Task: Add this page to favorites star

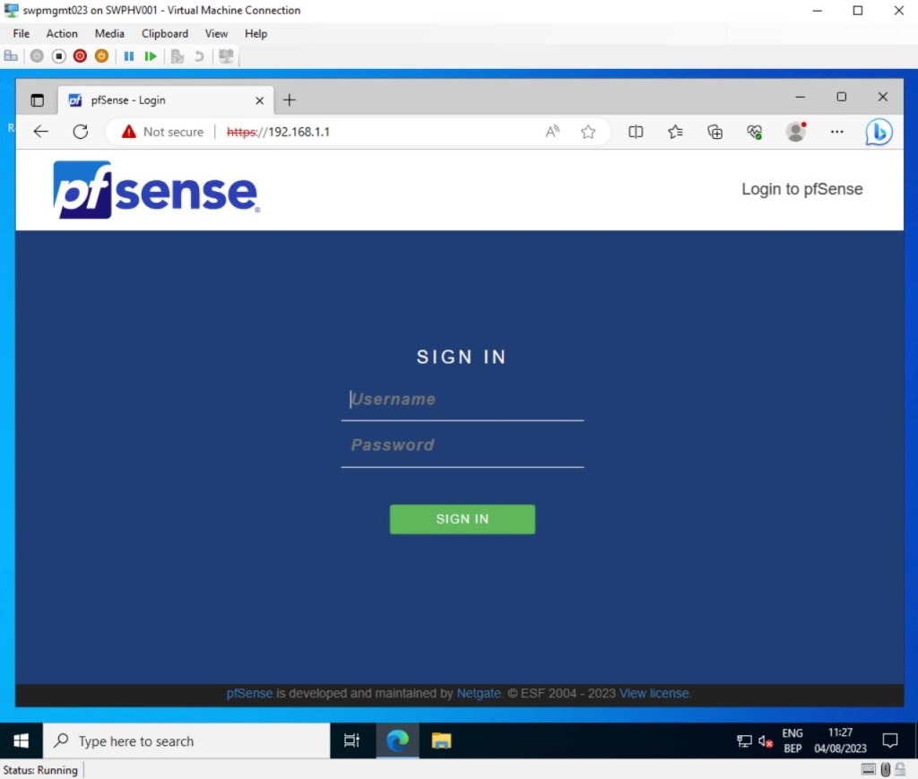Action: 588,132
